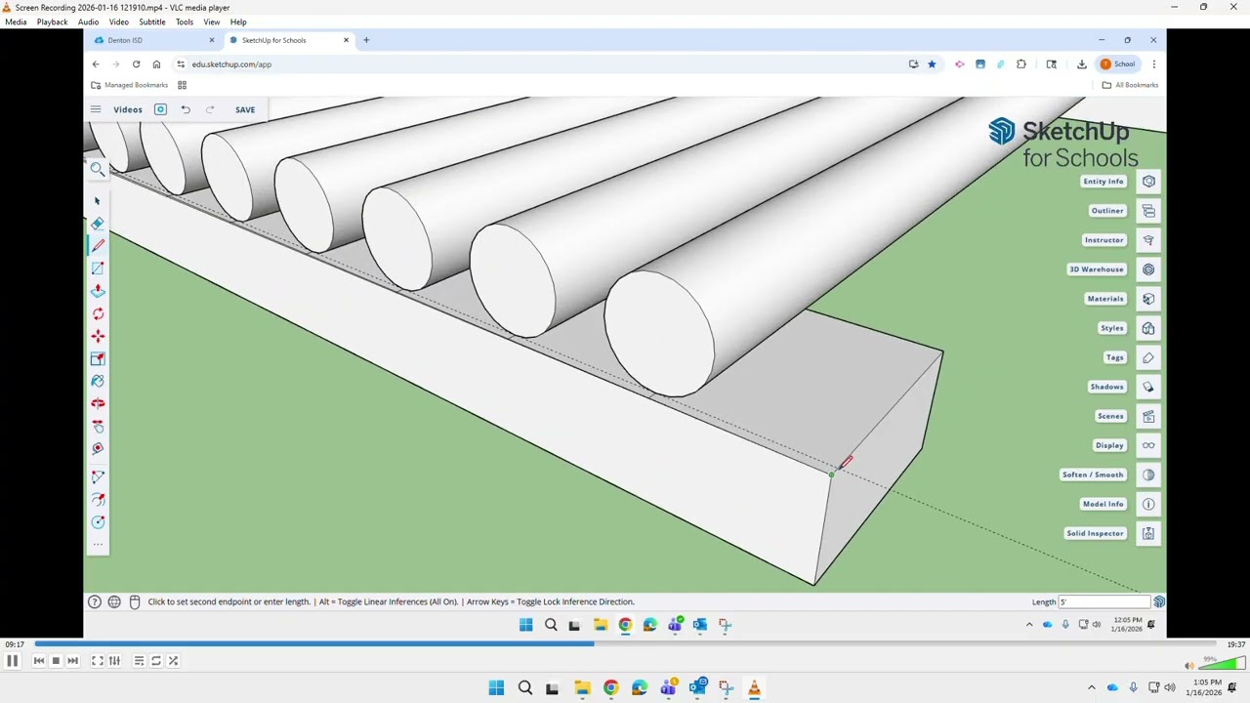Pause the VLC video playback
Screen dimensions: 1250x703
pos(13,661)
